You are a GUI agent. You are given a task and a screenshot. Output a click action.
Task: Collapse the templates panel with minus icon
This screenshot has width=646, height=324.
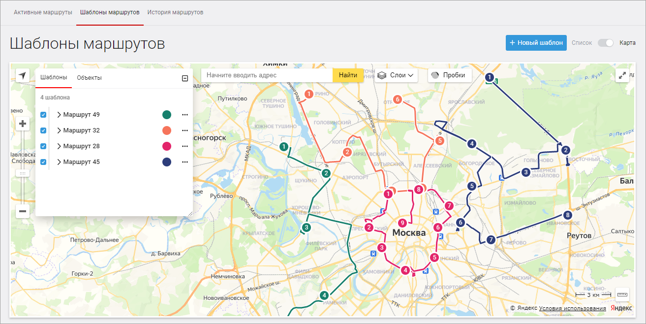point(185,78)
